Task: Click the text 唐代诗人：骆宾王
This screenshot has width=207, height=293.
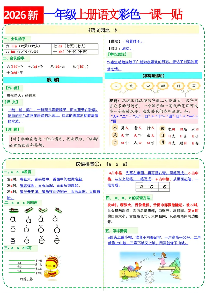Action: click(21, 96)
